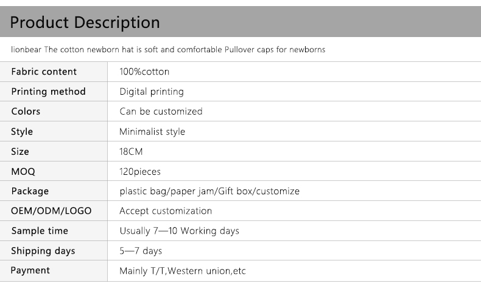This screenshot has width=481, height=289.
Task: Click the Shipping days label
Action: coord(43,251)
